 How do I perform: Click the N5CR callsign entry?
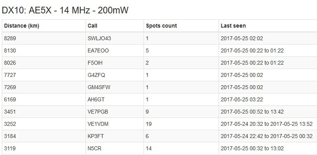[x=94, y=149]
